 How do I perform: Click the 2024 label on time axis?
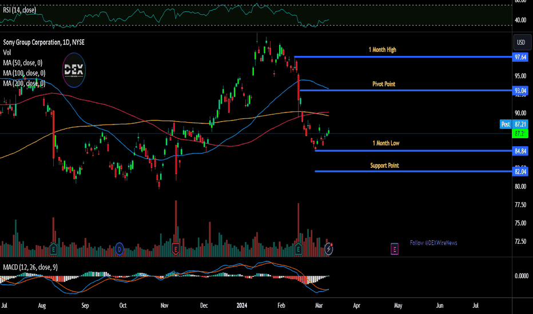click(242, 305)
